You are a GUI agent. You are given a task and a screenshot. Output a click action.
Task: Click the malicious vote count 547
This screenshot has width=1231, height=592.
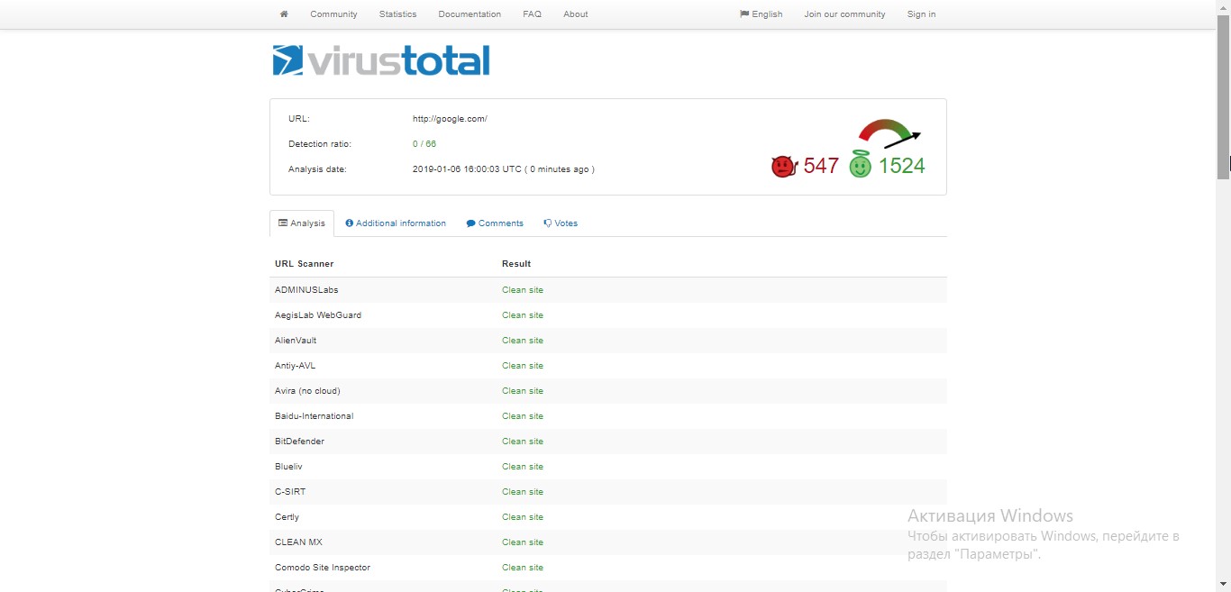click(821, 166)
